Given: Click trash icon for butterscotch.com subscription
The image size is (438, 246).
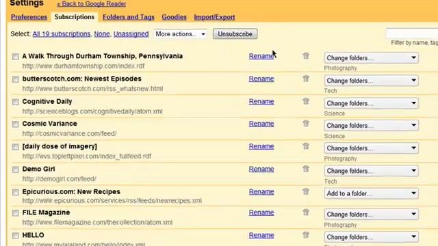Looking at the screenshot, I should (x=306, y=79).
